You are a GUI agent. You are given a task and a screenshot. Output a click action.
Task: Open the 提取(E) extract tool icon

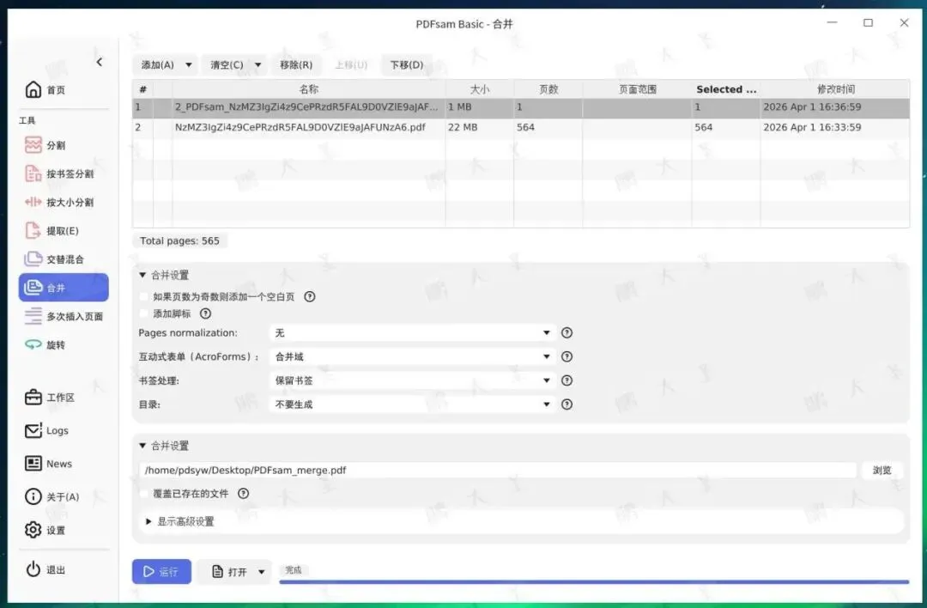click(33, 230)
